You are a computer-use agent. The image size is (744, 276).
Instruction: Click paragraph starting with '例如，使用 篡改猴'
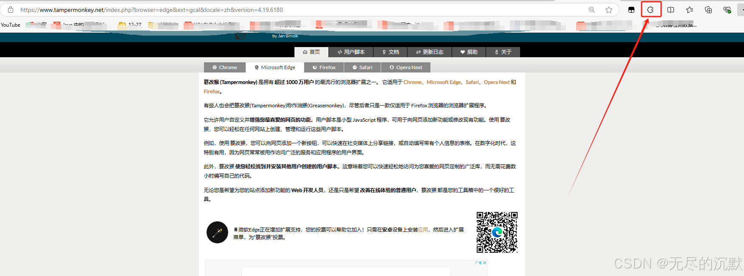click(x=359, y=148)
